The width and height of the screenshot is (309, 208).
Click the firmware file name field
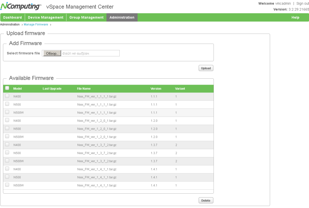tap(80, 53)
